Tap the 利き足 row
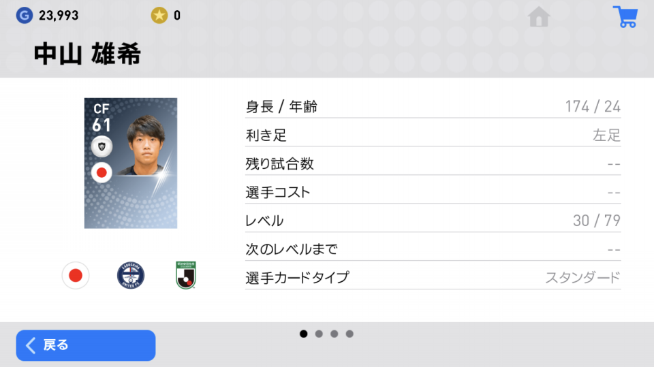 [433, 135]
